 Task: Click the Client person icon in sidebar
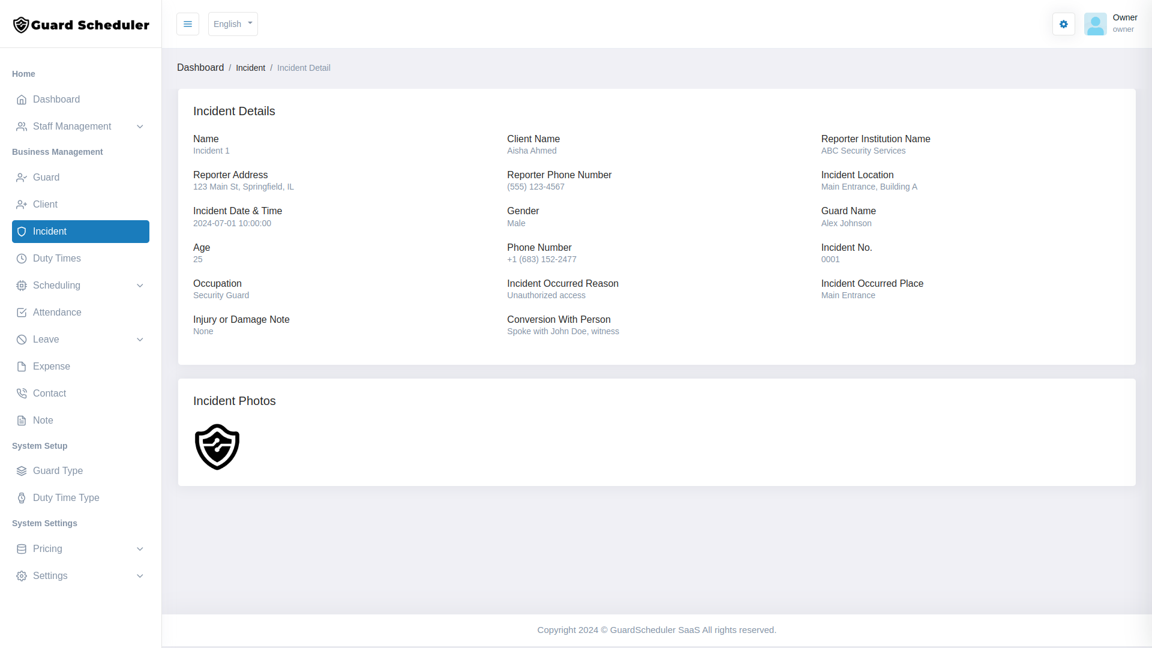pyautogui.click(x=22, y=204)
